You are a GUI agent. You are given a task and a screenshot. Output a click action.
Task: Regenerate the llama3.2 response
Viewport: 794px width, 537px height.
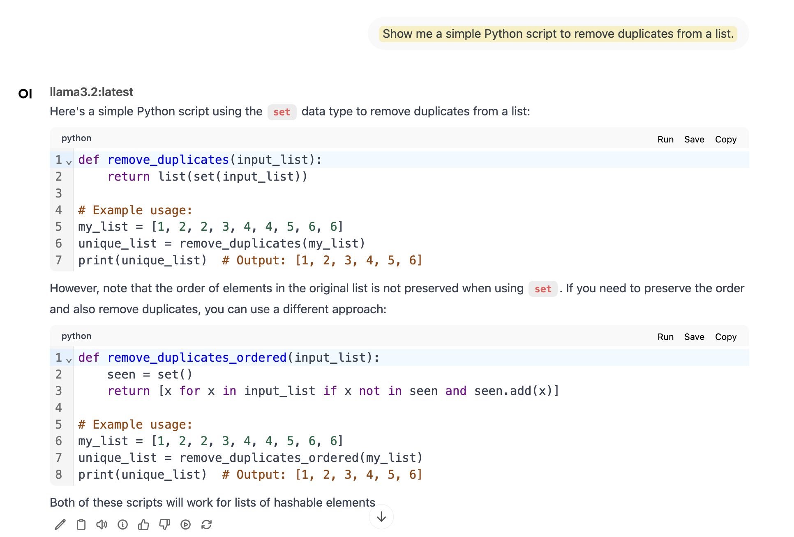tap(206, 524)
